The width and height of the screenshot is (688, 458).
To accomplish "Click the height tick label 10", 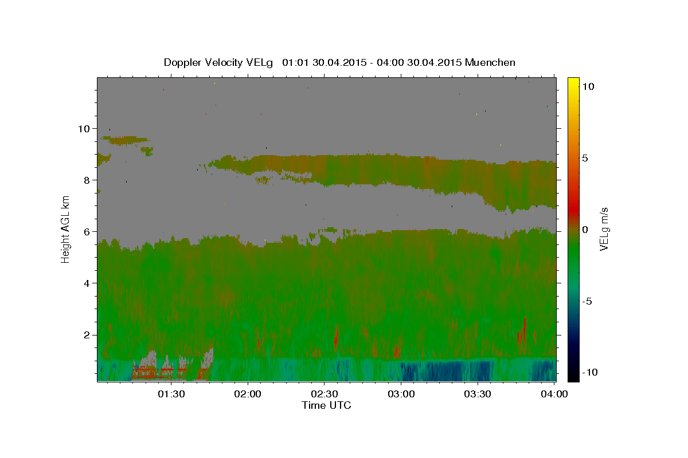I will click(x=84, y=128).
